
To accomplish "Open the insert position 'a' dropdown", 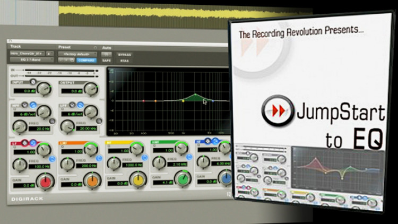I will [50, 54].
